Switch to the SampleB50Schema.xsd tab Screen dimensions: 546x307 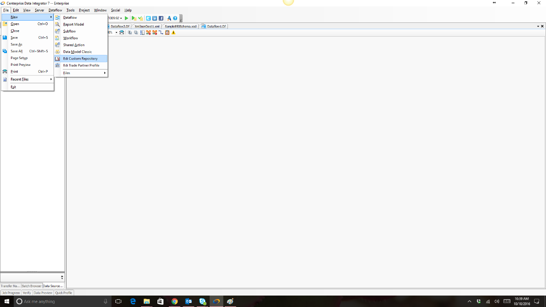point(180,27)
